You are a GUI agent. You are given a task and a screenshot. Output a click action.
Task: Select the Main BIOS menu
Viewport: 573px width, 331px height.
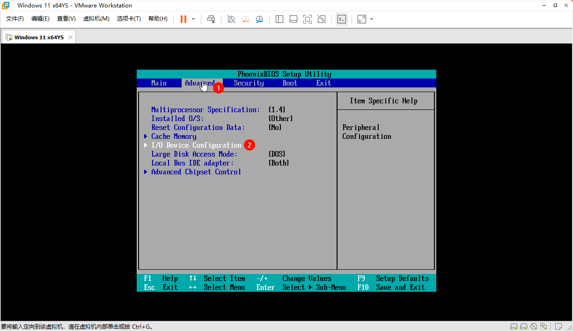point(159,83)
